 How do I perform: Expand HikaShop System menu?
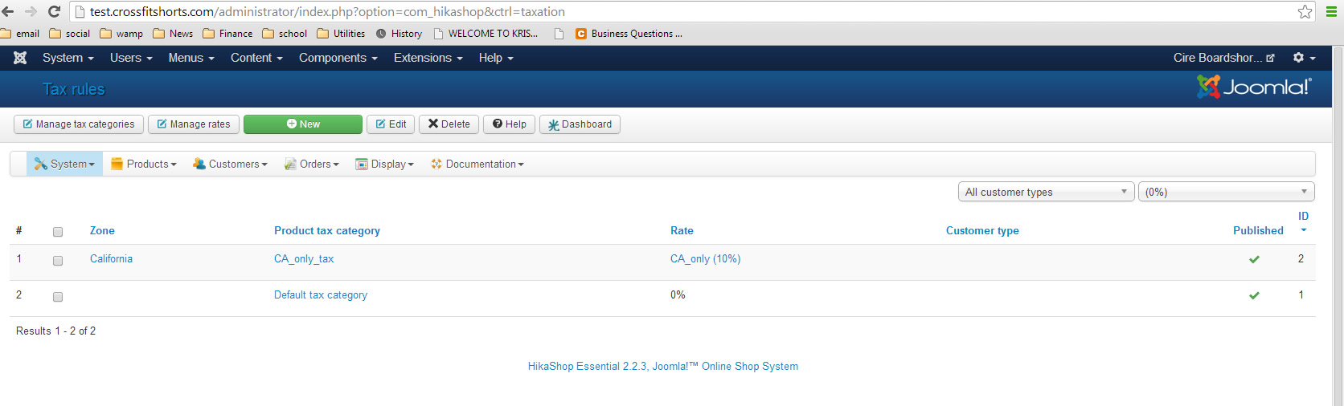[x=64, y=164]
